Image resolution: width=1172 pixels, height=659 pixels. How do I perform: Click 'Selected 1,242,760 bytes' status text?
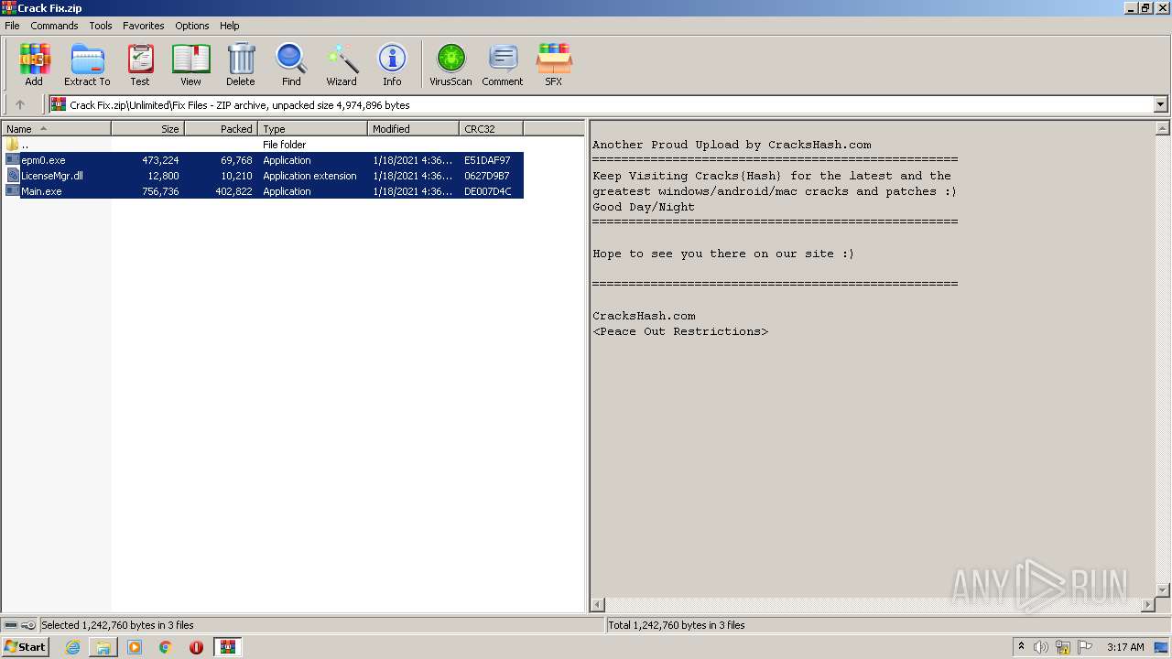click(x=117, y=625)
